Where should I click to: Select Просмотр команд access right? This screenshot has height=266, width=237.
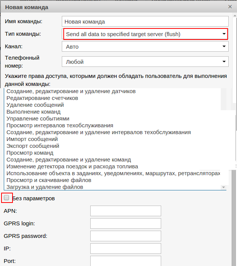point(30,153)
